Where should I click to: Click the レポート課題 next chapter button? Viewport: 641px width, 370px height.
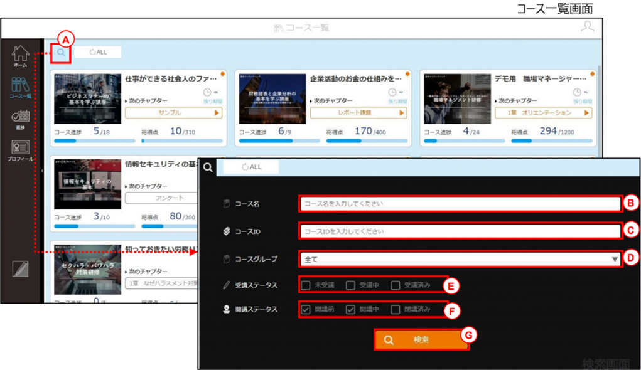358,113
